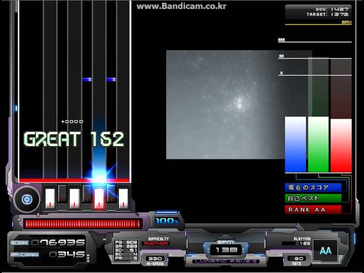Screen dimensions: 364x273
Task: Click the A rank line label
Action: point(282,73)
